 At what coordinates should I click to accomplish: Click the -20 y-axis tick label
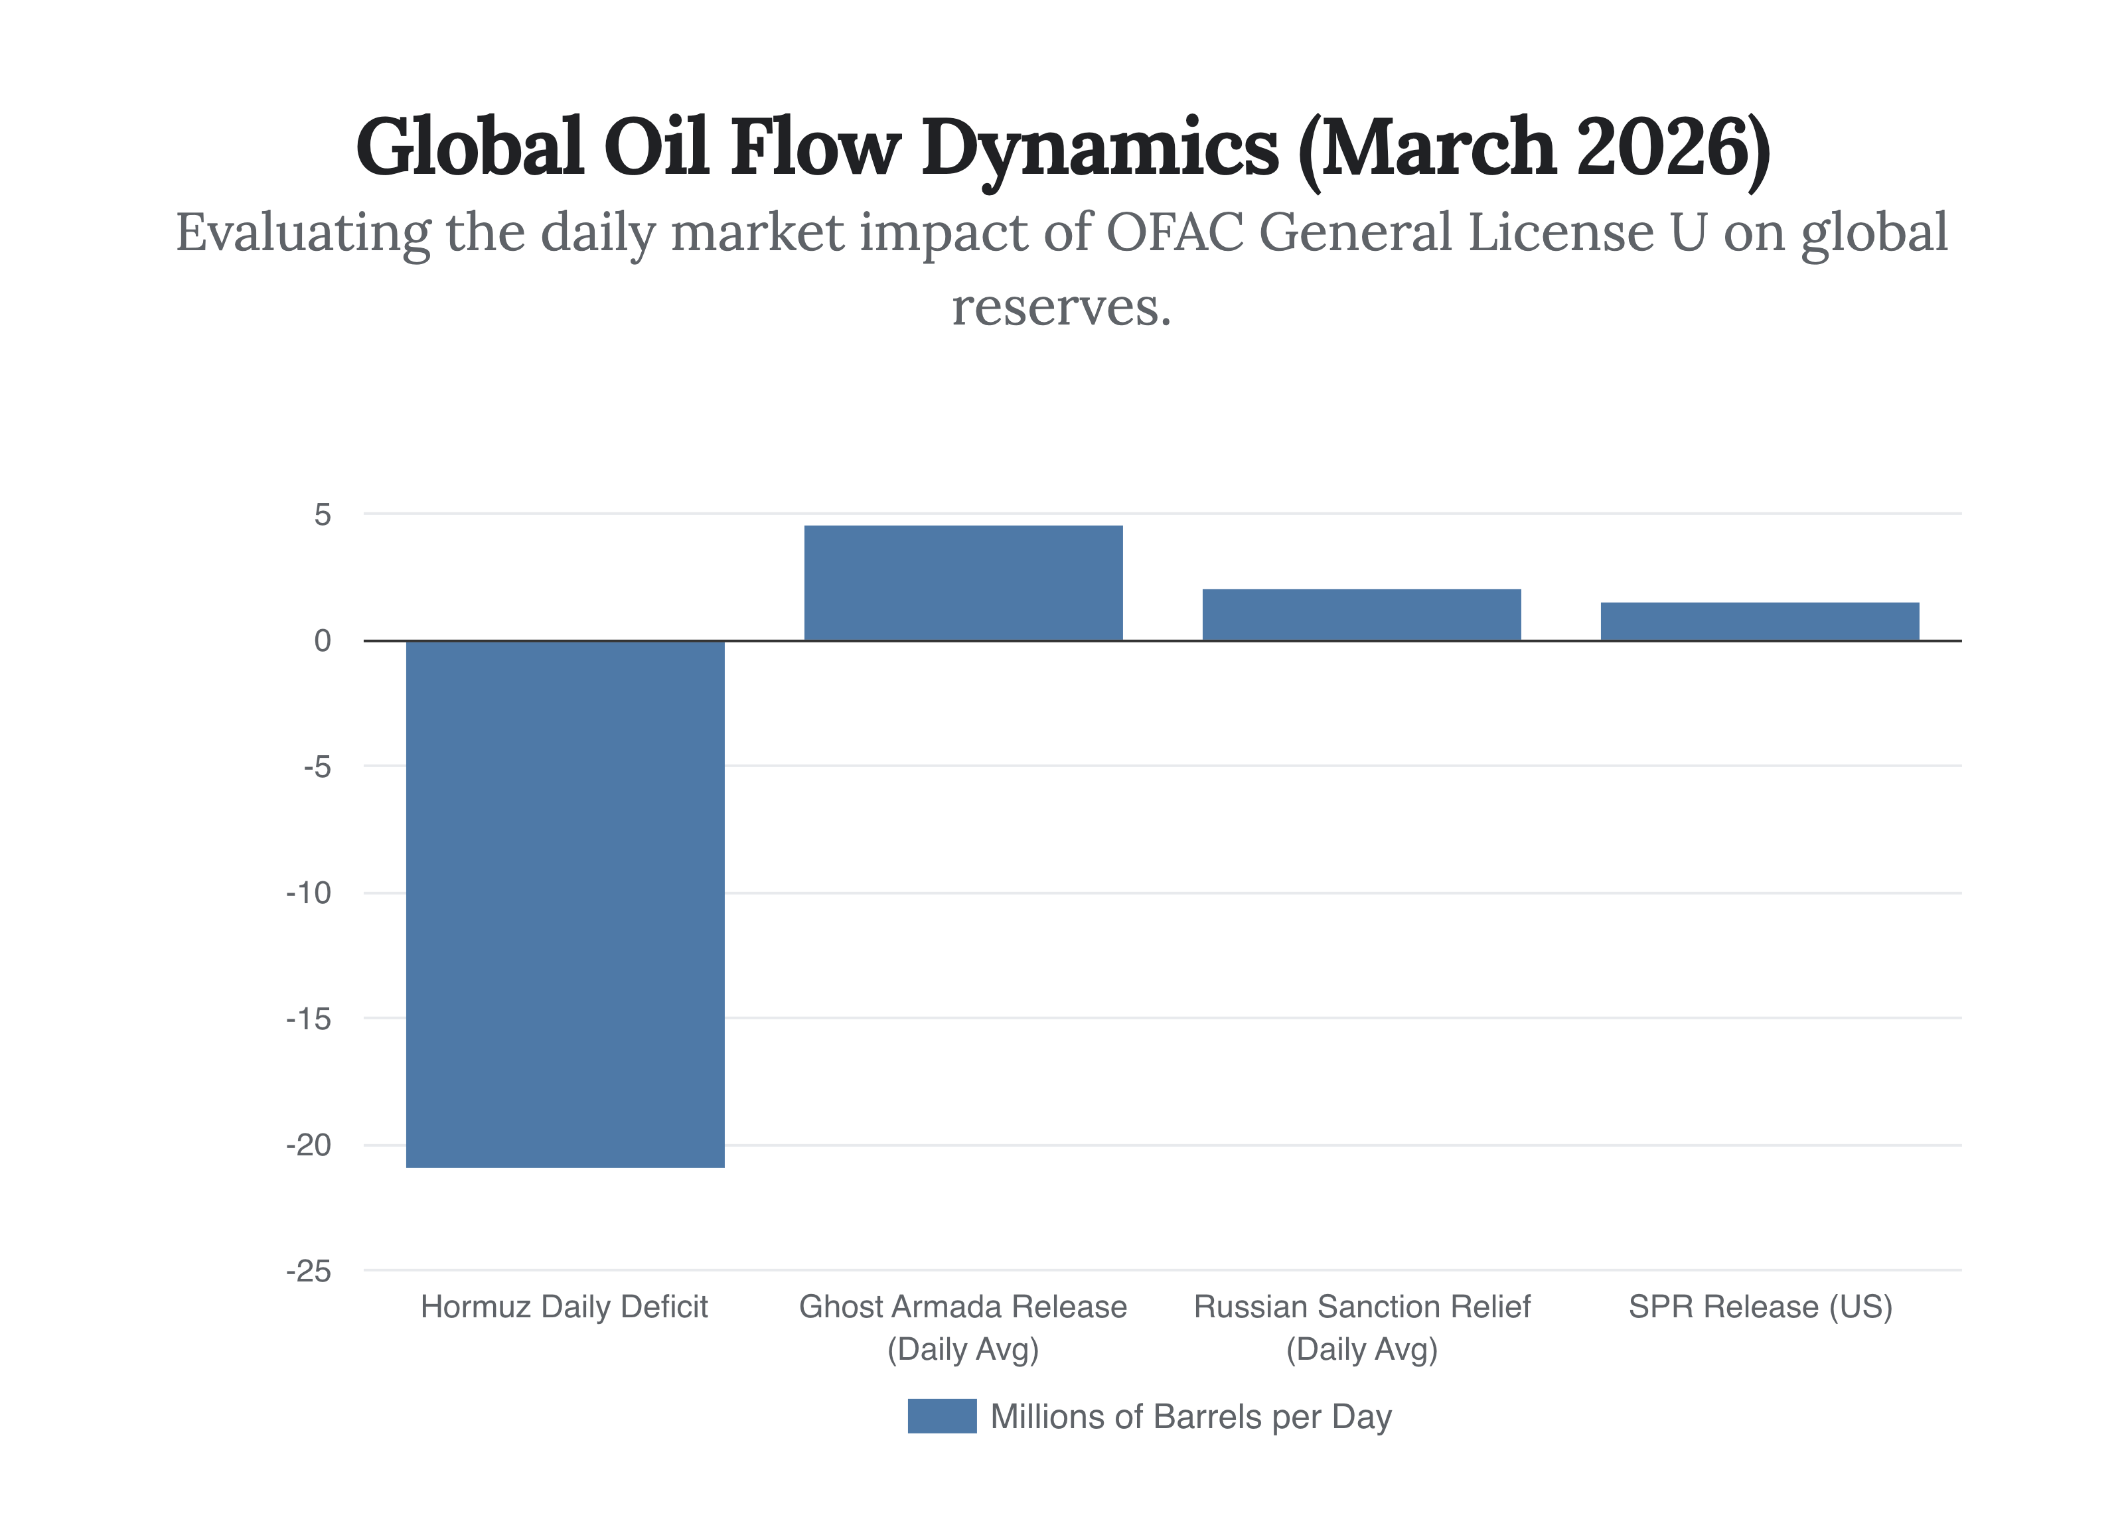point(309,1145)
